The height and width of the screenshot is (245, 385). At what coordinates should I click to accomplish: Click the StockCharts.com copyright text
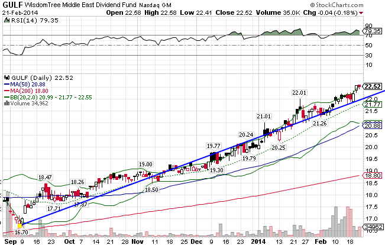[337, 5]
